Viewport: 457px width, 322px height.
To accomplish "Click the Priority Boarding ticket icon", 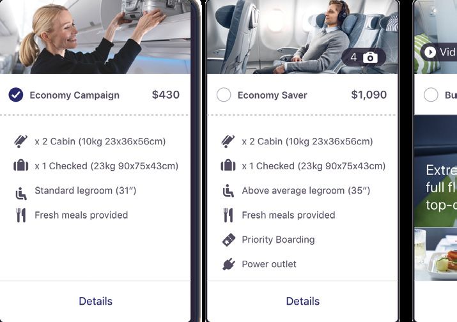I will [x=229, y=240].
